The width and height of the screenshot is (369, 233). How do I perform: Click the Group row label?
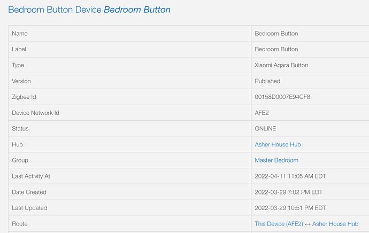coord(20,160)
